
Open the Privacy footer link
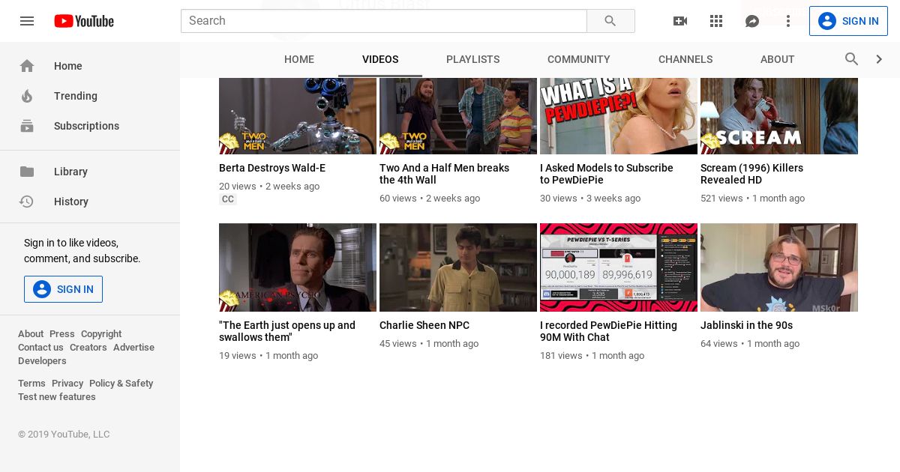click(67, 384)
